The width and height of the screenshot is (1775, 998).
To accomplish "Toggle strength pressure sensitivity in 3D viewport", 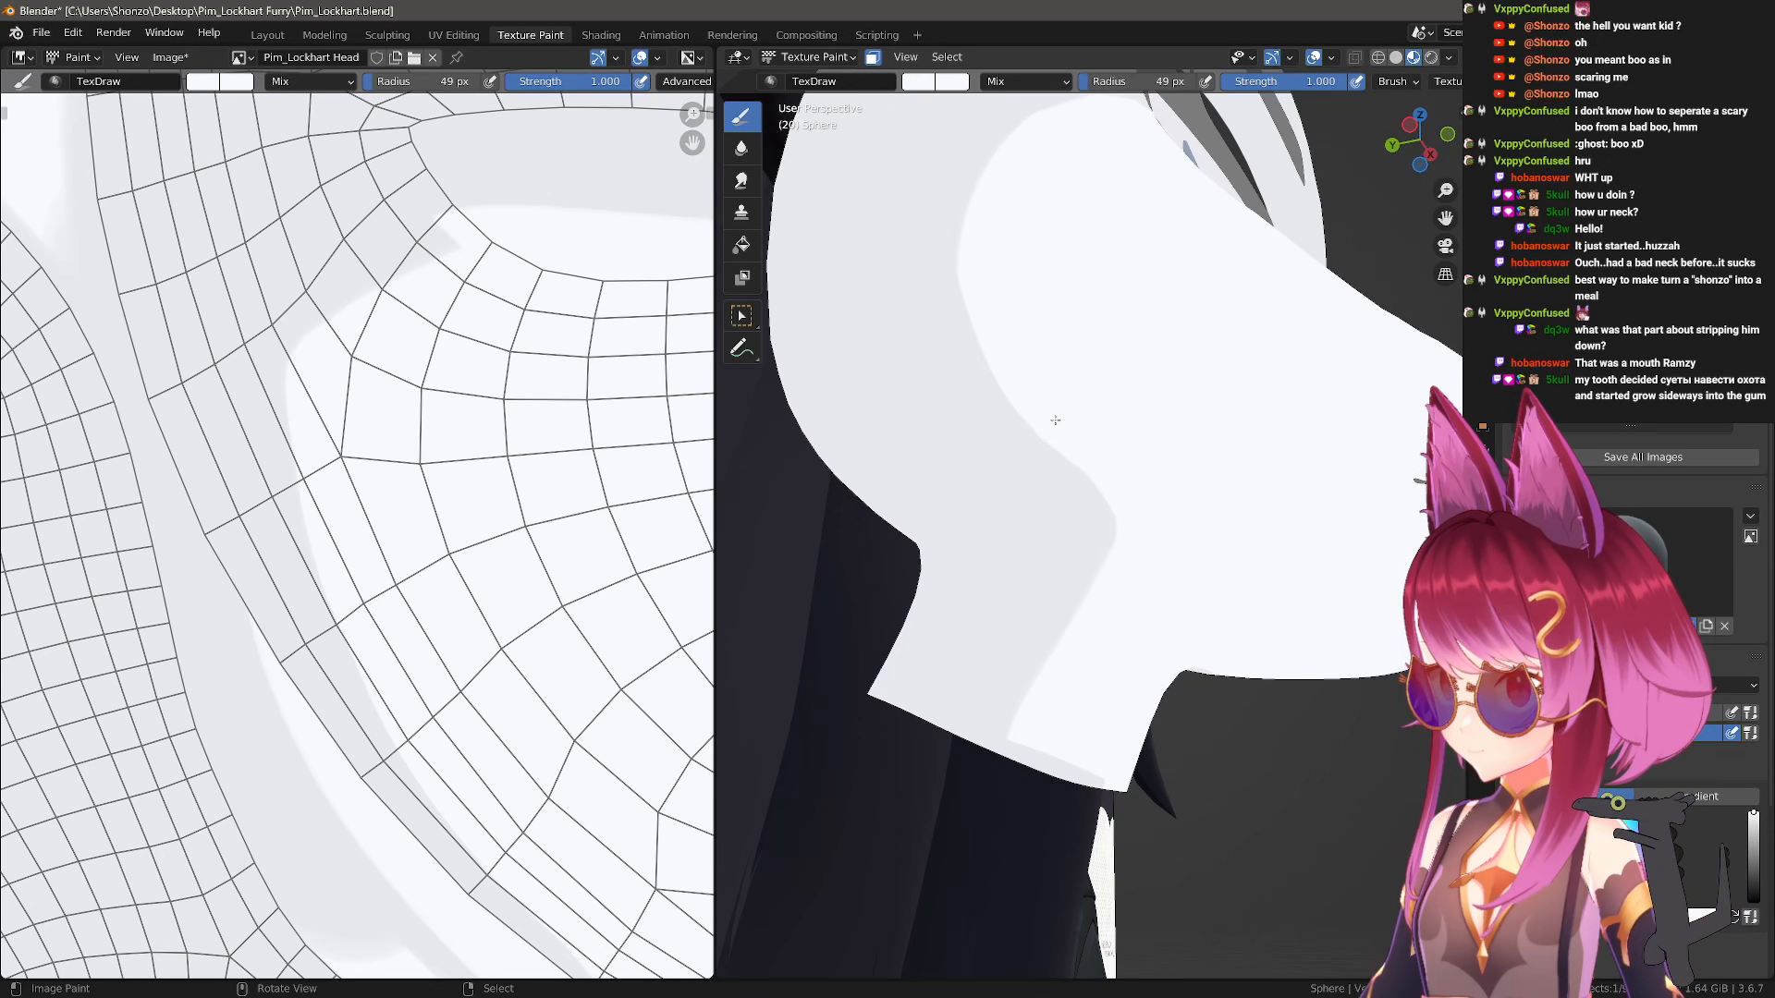I will (x=1357, y=81).
